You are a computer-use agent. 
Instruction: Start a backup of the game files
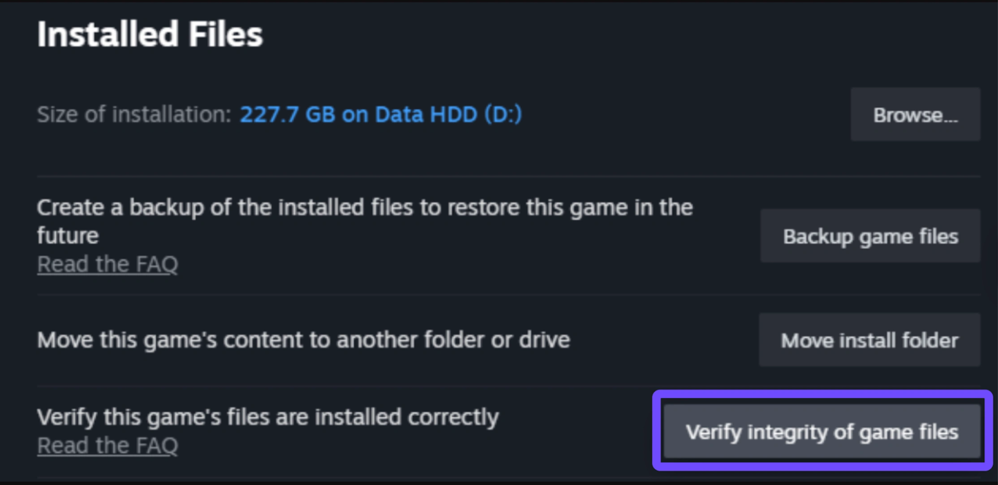[x=870, y=236]
